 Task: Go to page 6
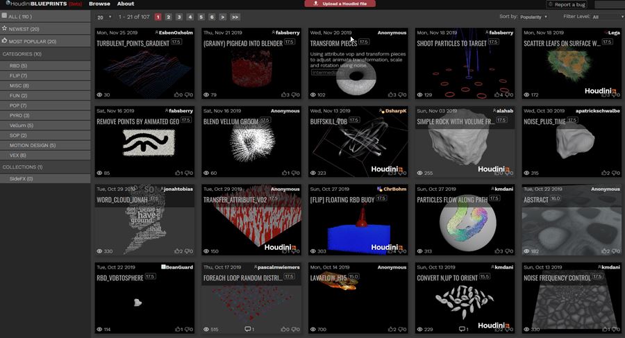pyautogui.click(x=212, y=17)
